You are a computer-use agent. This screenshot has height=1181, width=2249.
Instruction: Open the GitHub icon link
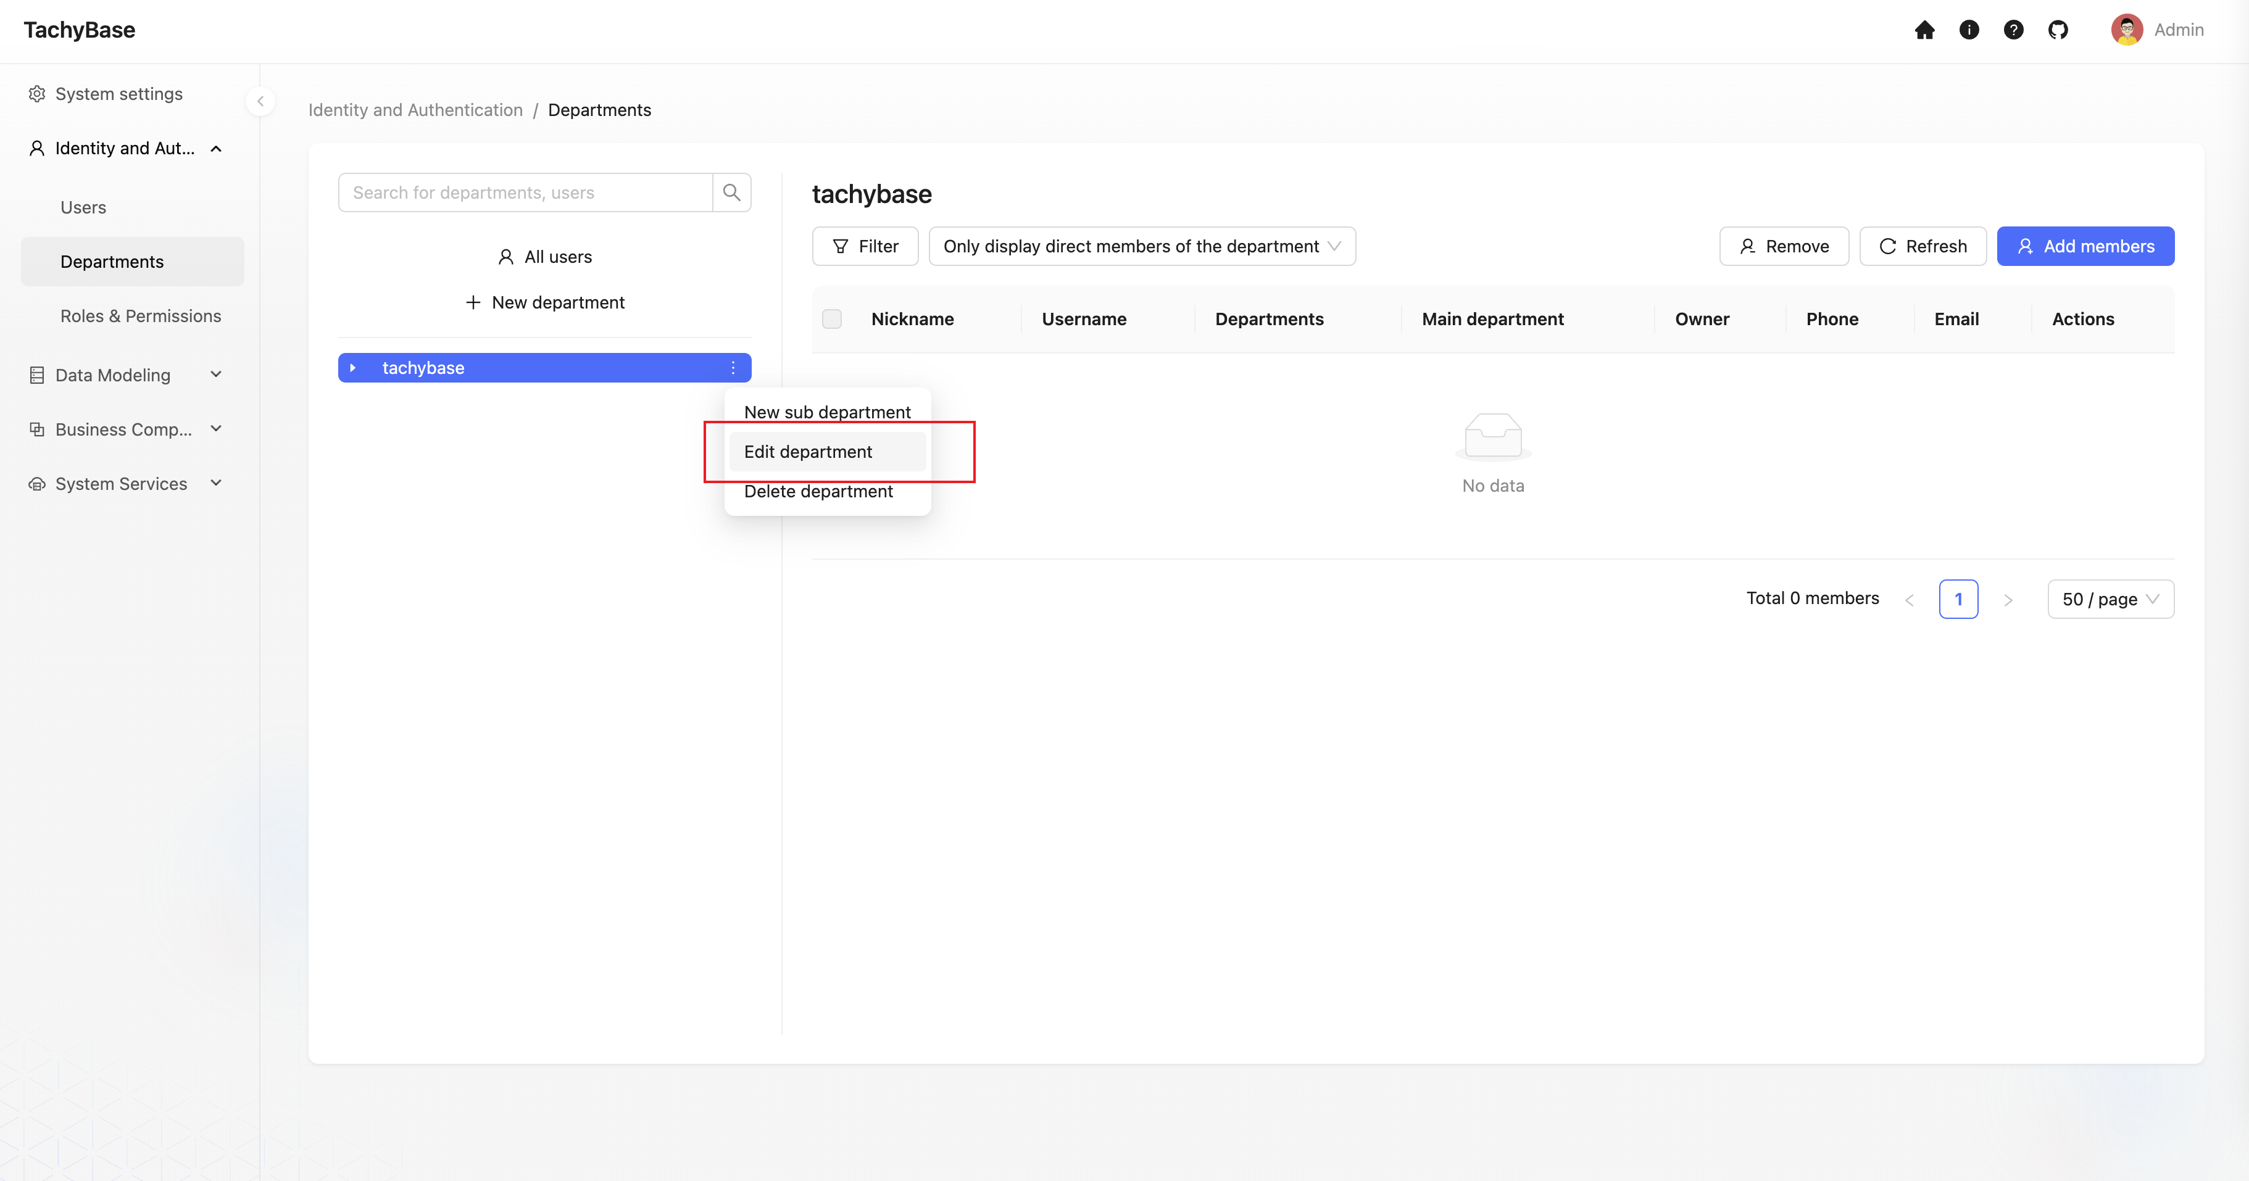(x=2058, y=30)
